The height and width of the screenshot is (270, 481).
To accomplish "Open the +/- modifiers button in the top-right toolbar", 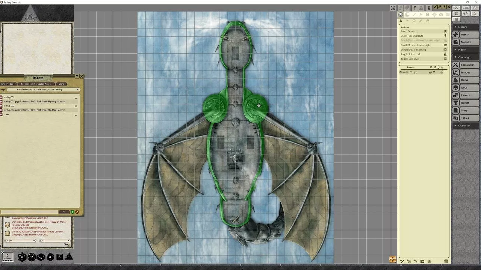I will point(466,13).
